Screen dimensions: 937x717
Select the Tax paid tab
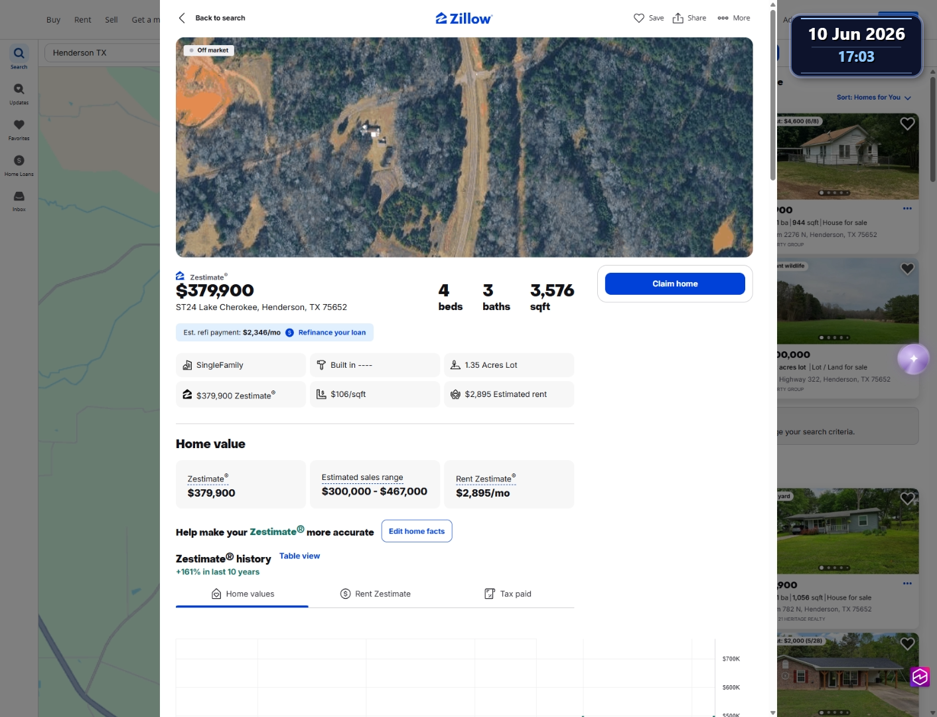pos(508,594)
